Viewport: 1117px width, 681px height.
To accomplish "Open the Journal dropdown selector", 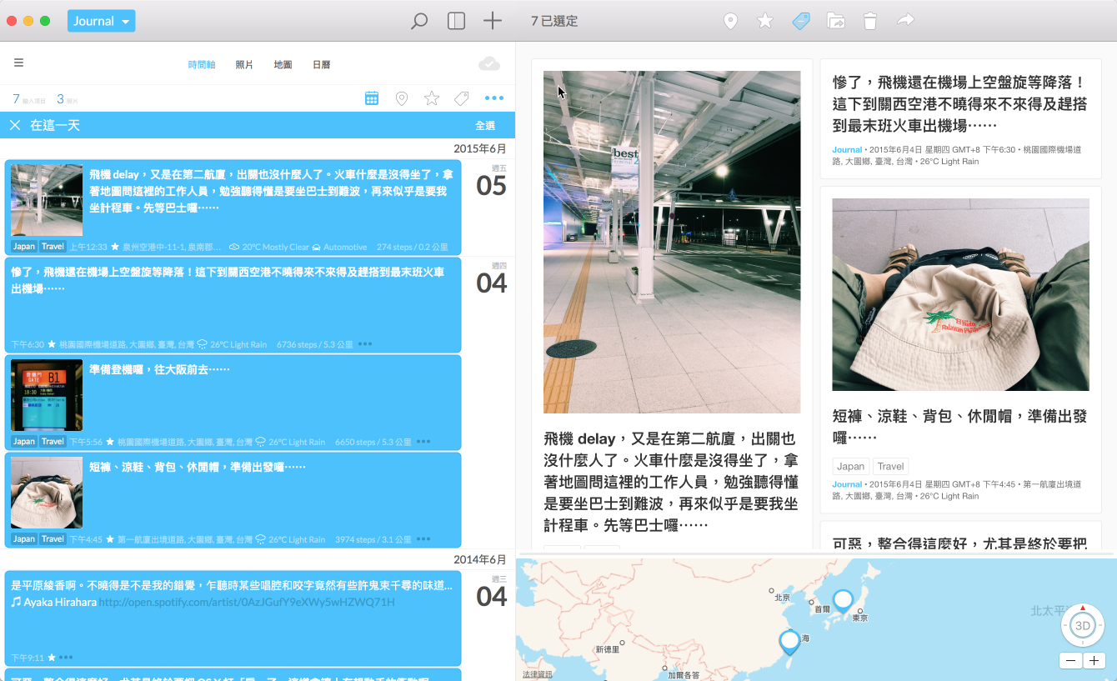I will pos(101,21).
